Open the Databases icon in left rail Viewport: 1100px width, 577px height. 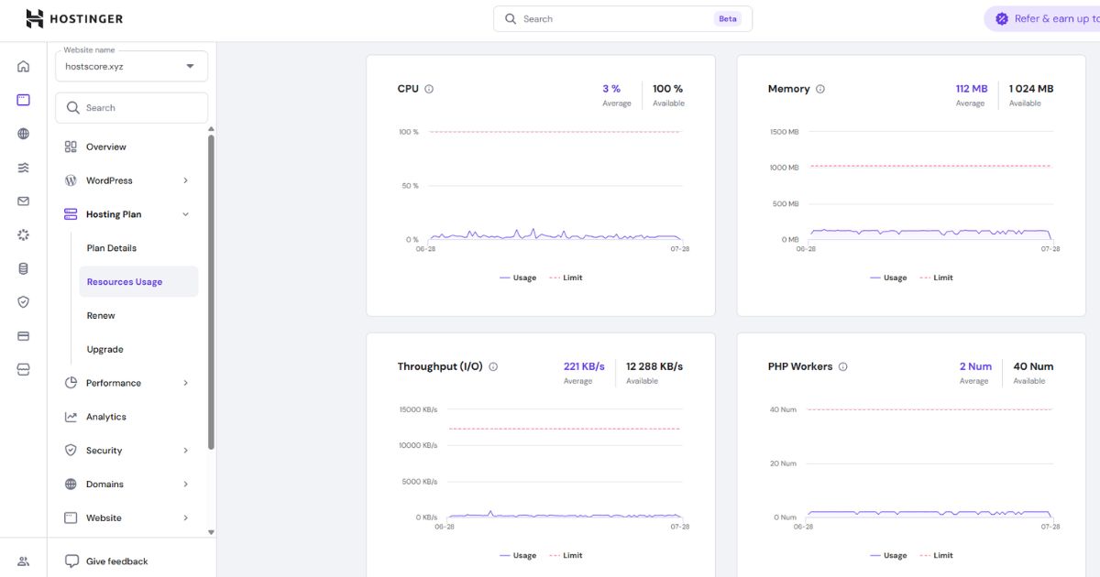(x=23, y=268)
